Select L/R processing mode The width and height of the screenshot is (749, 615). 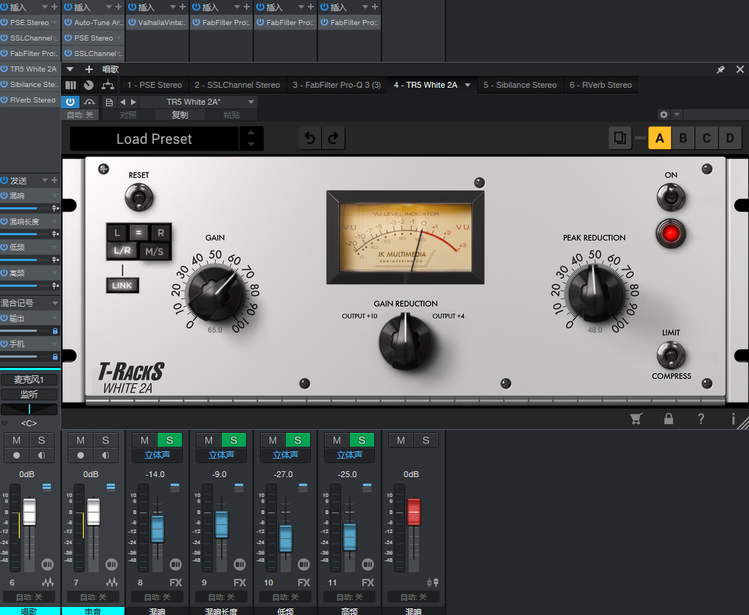(x=122, y=251)
